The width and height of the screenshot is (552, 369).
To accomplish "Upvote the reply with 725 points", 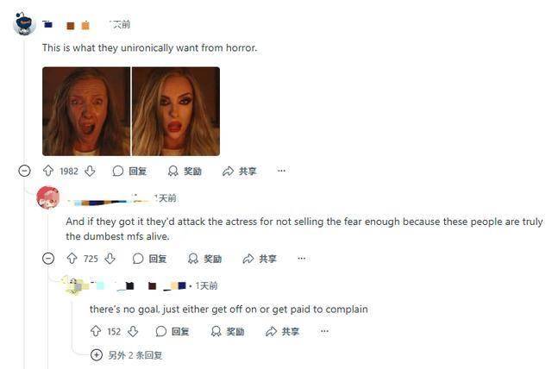I will [72, 259].
